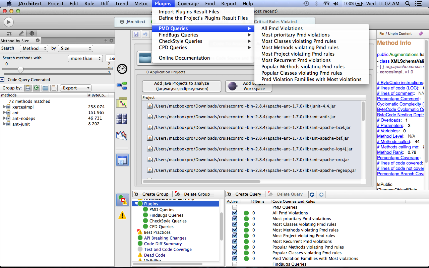The height and width of the screenshot is (268, 429).
Task: Open the dependency graph icon in sidebar
Action: coord(122,86)
